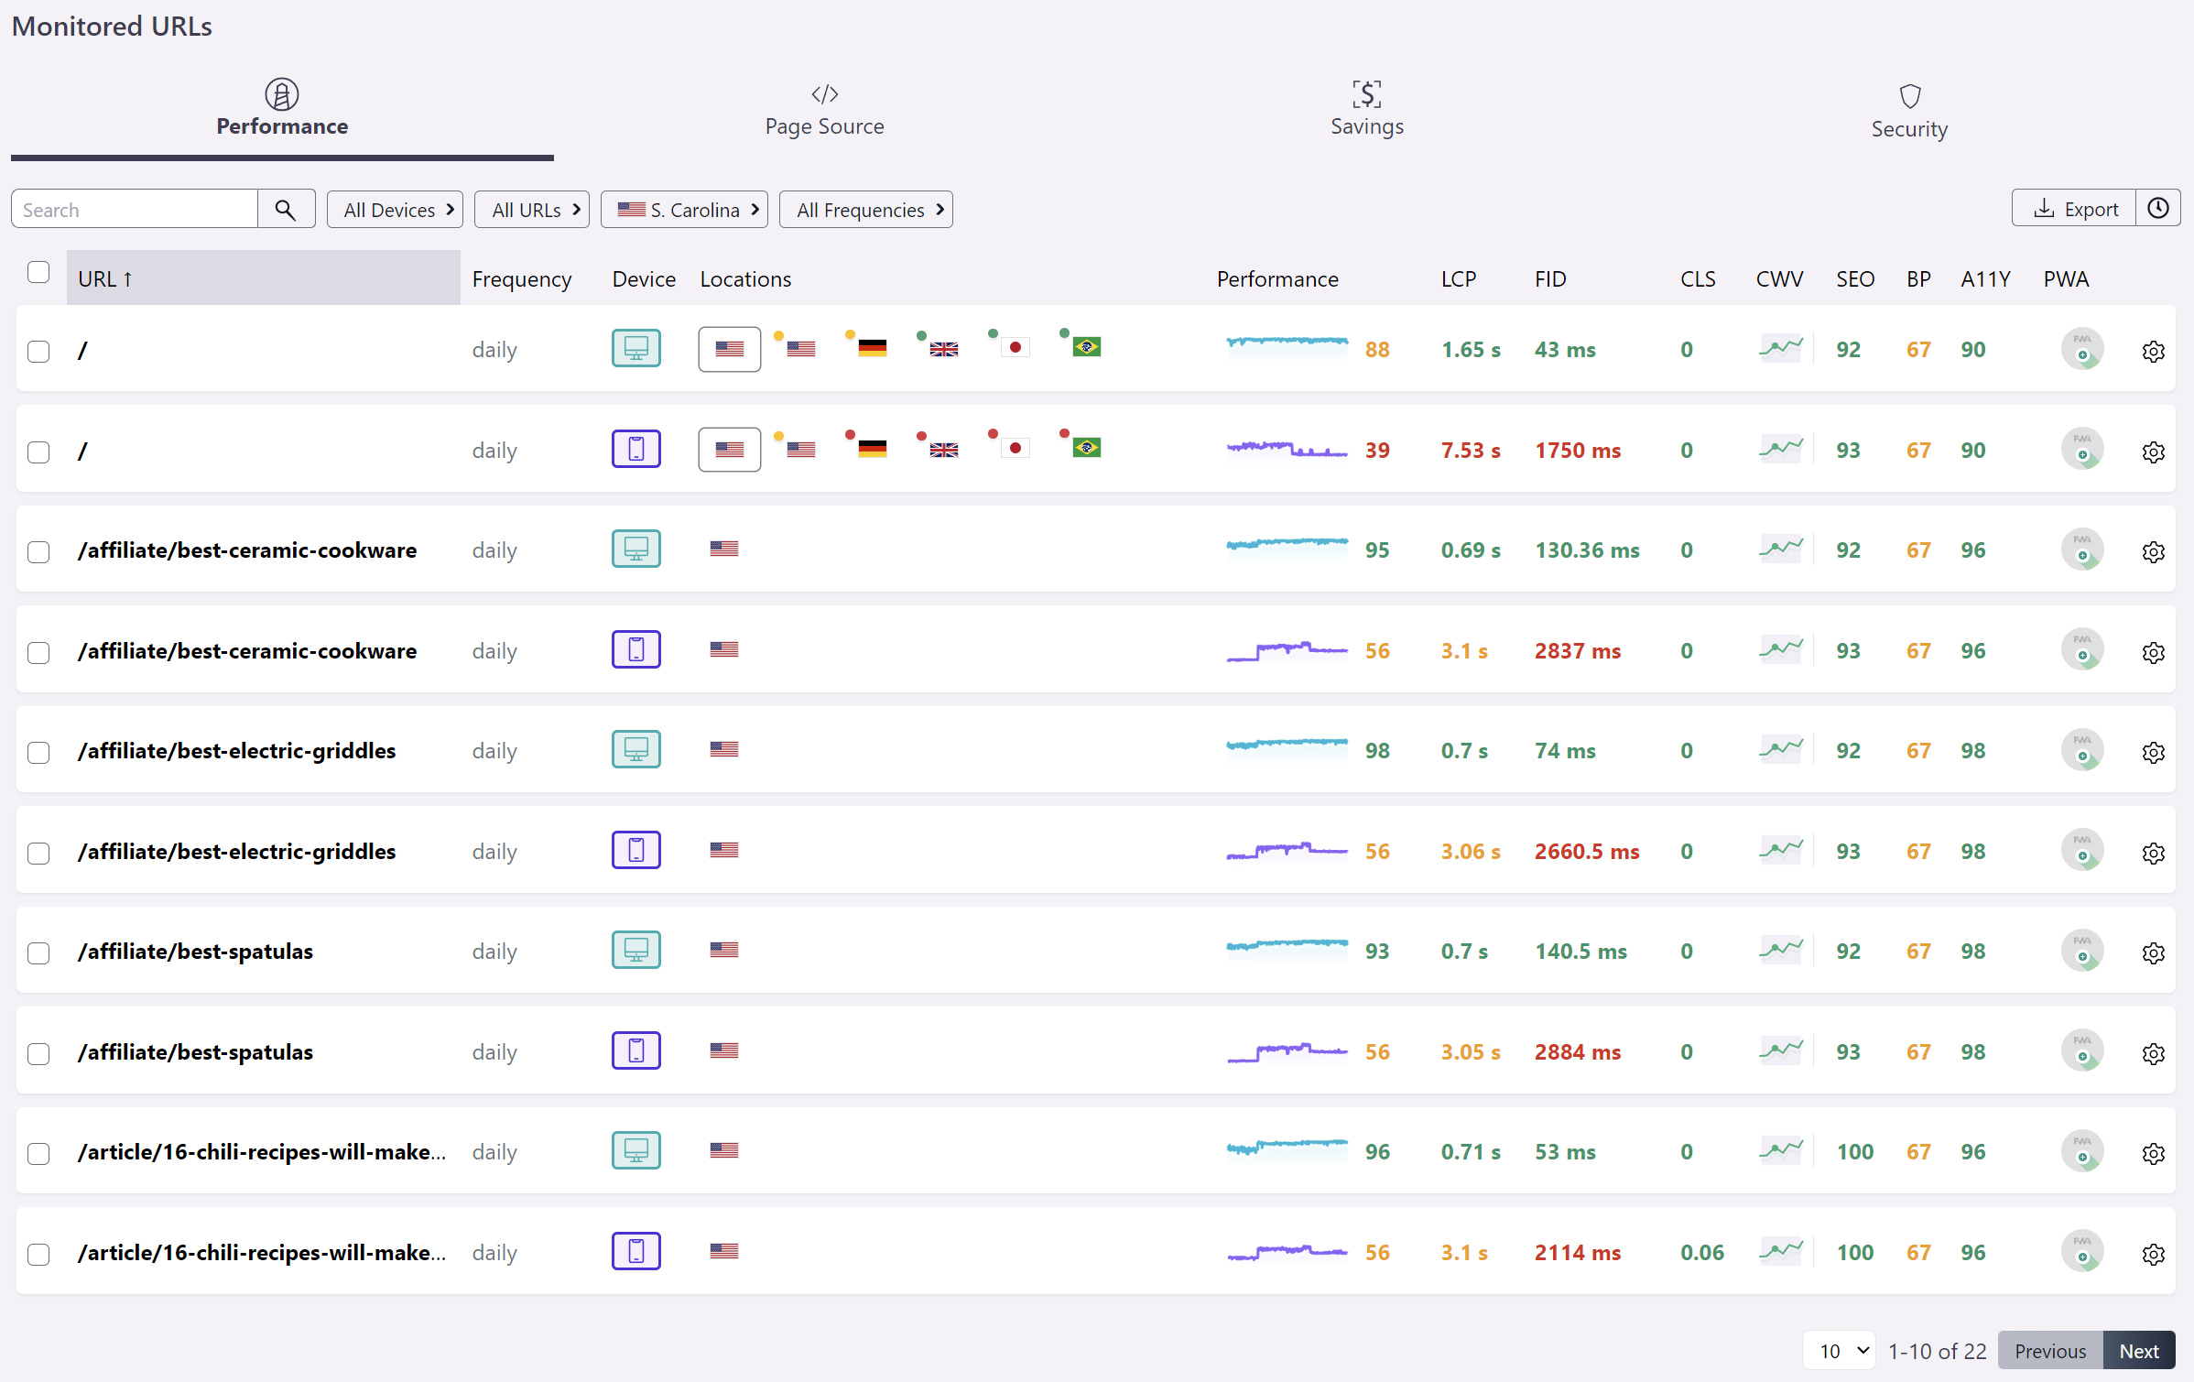Screen dimensions: 2194x1382
Task: Open gear for mobile best-spatulas row
Action: click(x=2153, y=1053)
